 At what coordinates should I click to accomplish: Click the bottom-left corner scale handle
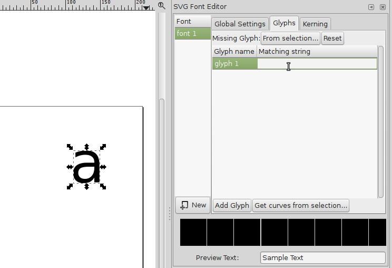point(70,186)
